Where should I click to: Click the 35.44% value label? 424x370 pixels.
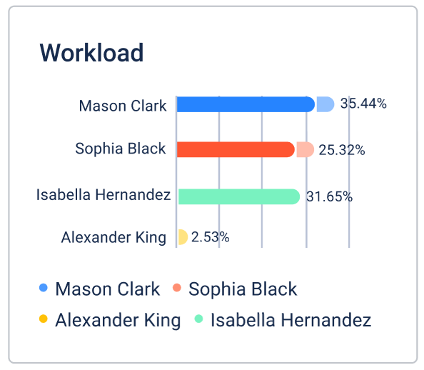(x=363, y=104)
